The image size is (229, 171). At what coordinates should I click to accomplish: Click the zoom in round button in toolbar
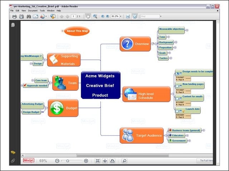click(108, 16)
